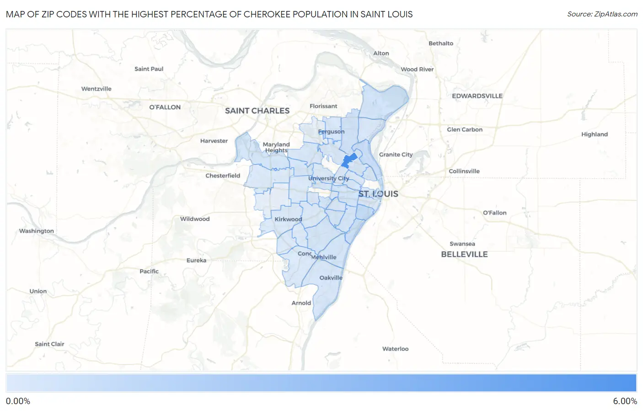Click the Maryland Heights label
This screenshot has width=643, height=411.
click(x=276, y=147)
